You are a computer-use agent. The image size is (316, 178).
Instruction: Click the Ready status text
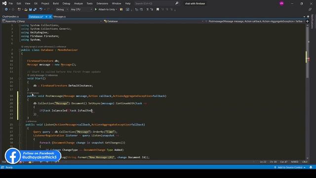point(9,167)
